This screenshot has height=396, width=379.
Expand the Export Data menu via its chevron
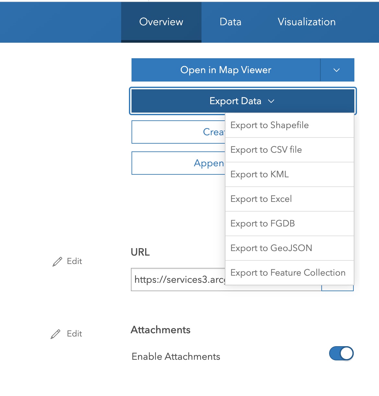(271, 101)
